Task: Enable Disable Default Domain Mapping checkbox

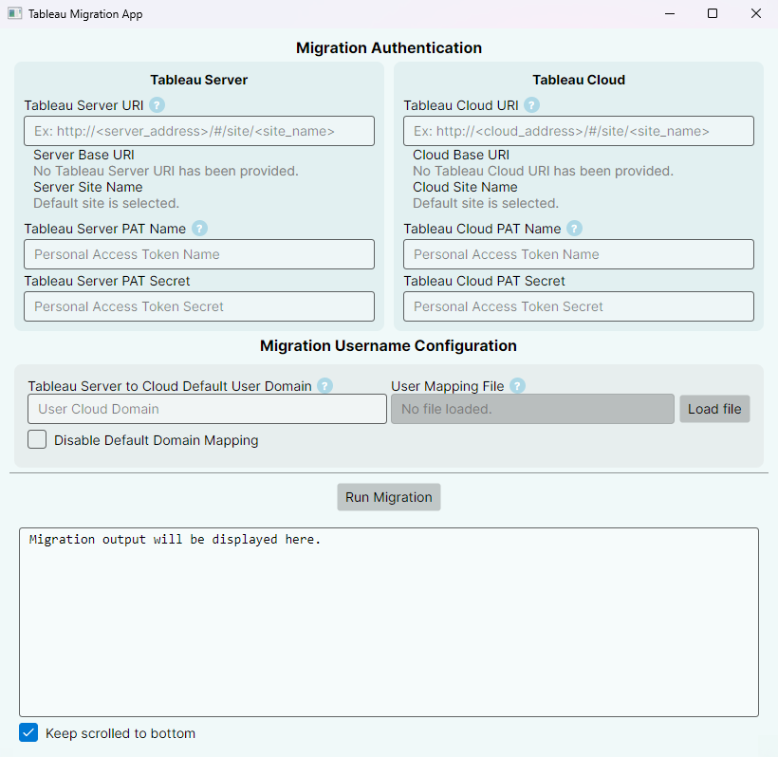Action: pyautogui.click(x=37, y=439)
